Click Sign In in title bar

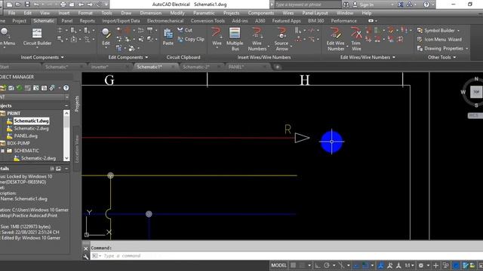pos(367,5)
